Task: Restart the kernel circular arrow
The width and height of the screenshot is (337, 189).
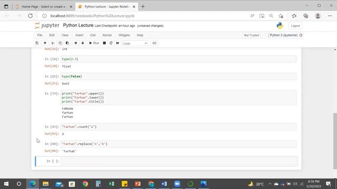Action: [111, 43]
